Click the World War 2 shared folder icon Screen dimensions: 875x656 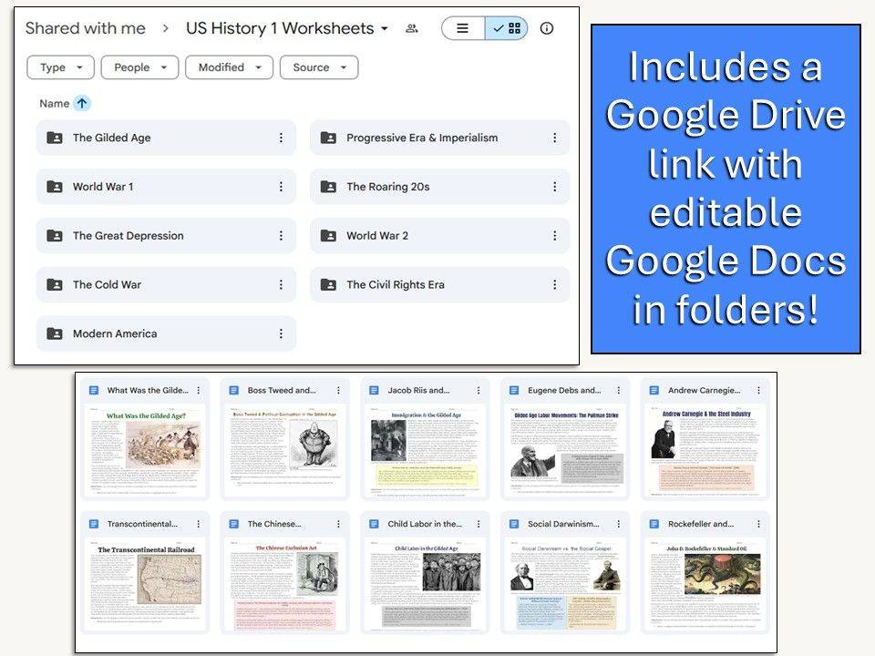[x=328, y=236]
